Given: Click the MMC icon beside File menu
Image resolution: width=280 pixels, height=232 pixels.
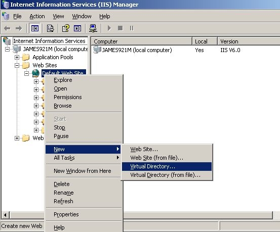Looking at the screenshot, I should (6, 16).
